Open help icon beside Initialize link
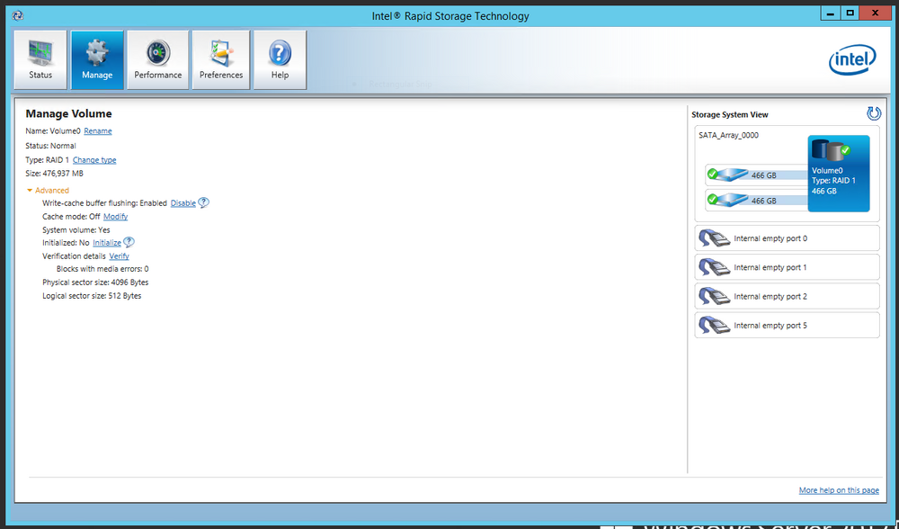Image resolution: width=899 pixels, height=529 pixels. tap(129, 242)
